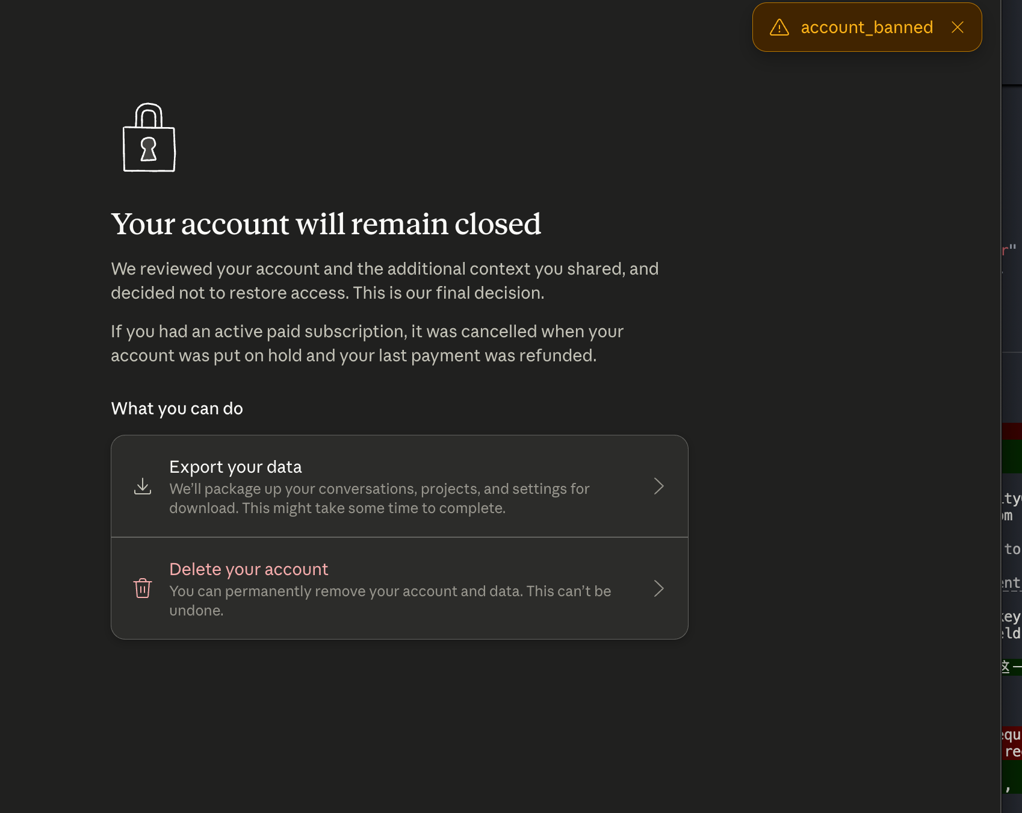
Task: Click the permanently remove your account description
Action: pyautogui.click(x=390, y=600)
